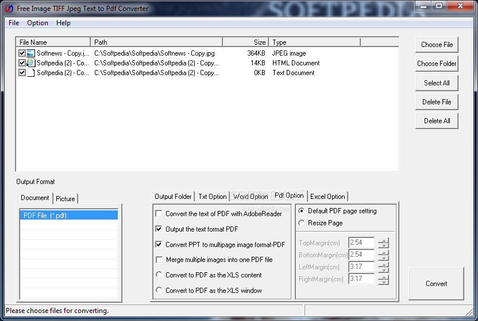
Task: Toggle Output the text format PDF checkbox
Action: 159,229
